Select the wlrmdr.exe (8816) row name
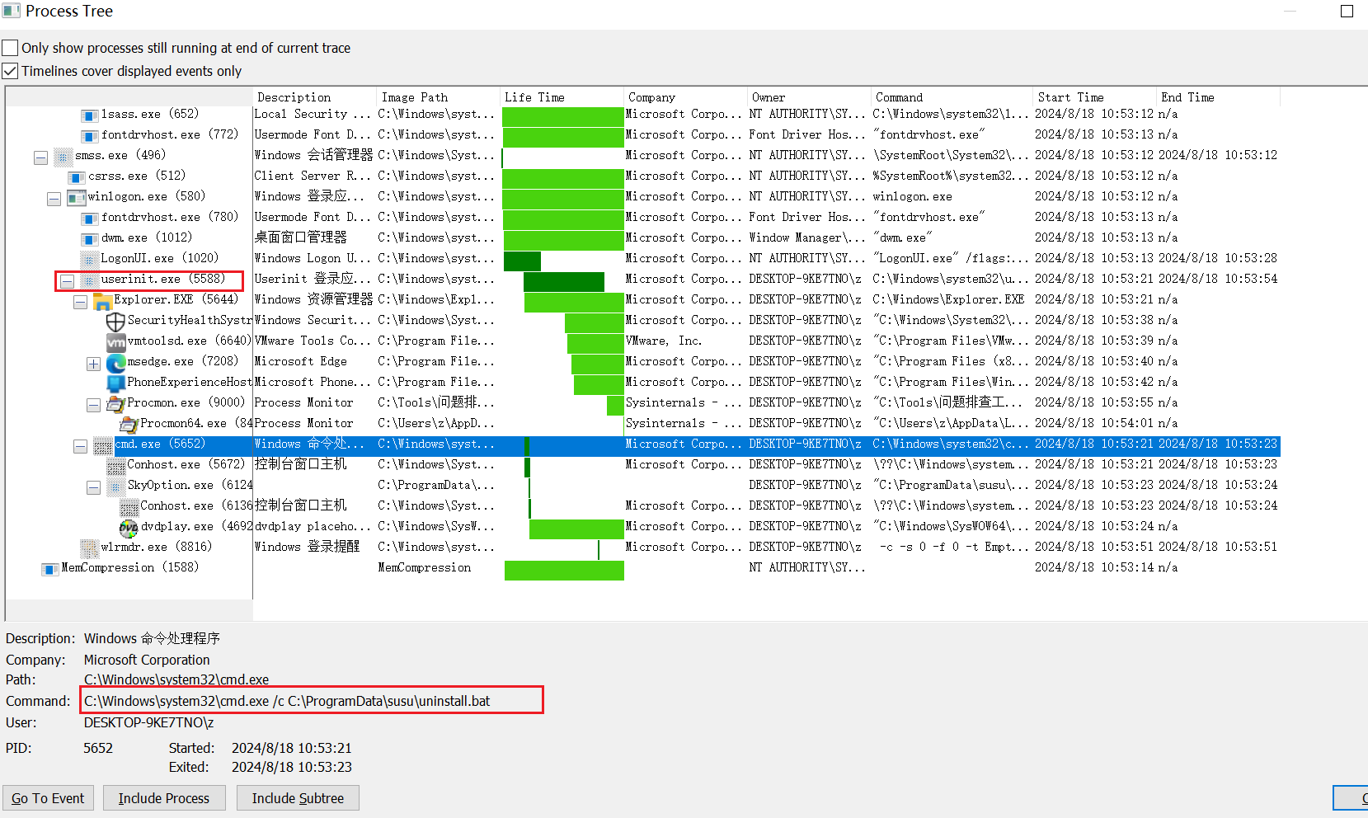This screenshot has height=818, width=1368. tap(157, 547)
